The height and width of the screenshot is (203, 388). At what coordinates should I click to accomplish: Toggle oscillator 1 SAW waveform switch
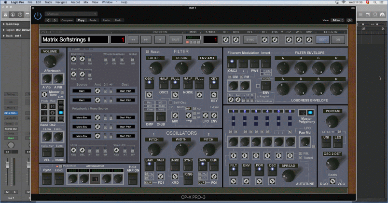click(x=149, y=166)
